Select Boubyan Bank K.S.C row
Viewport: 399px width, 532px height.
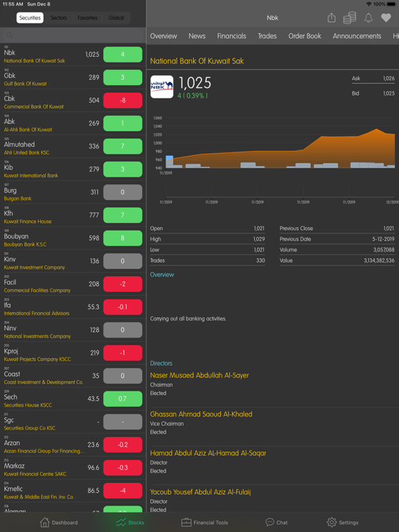[x=73, y=238]
